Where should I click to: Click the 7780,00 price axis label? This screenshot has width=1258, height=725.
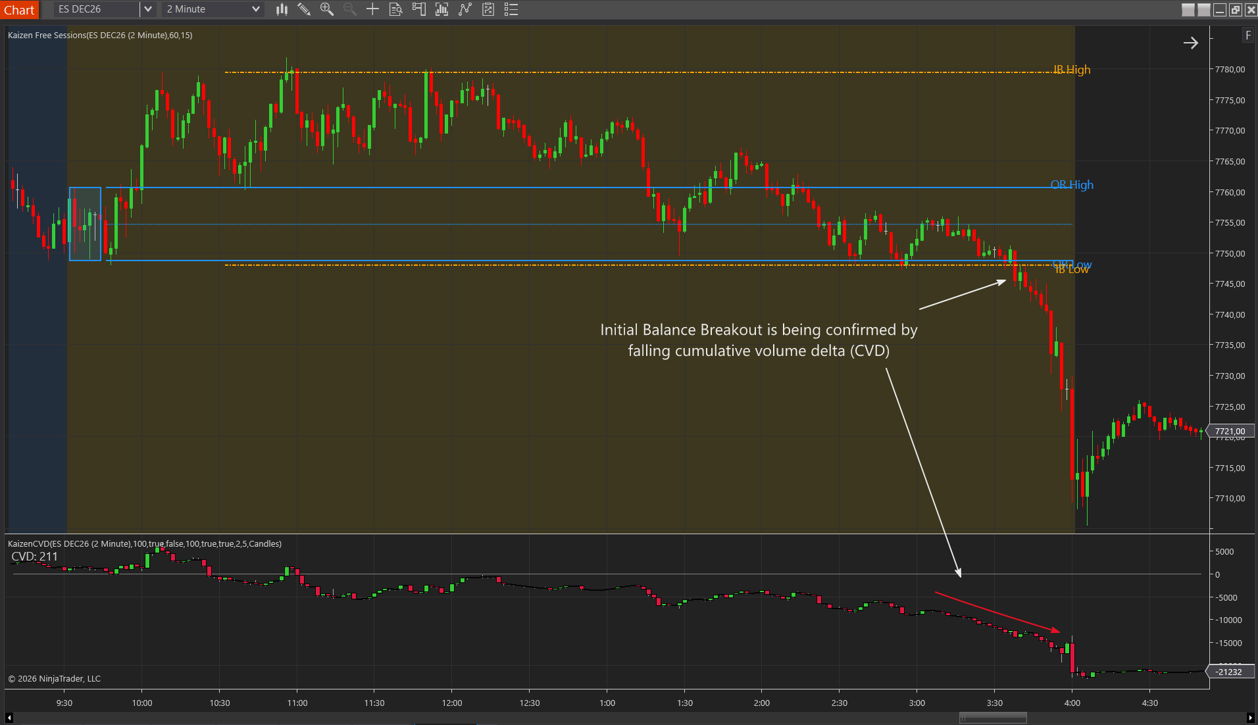1230,69
